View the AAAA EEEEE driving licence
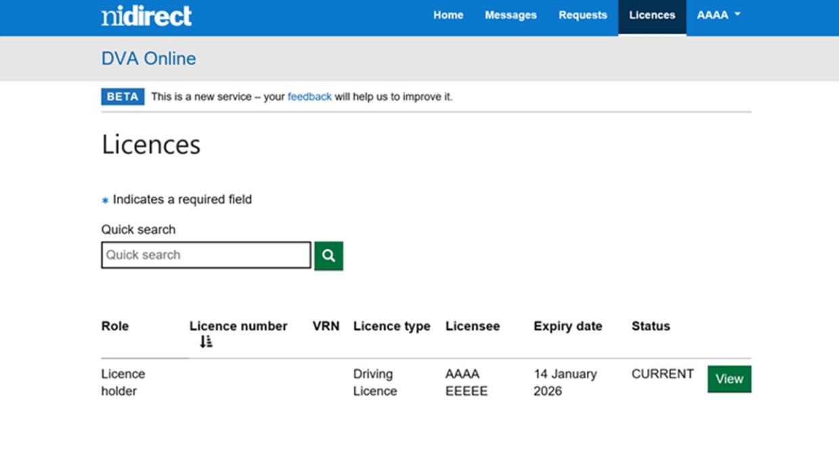Image resolution: width=839 pixels, height=449 pixels. [729, 379]
